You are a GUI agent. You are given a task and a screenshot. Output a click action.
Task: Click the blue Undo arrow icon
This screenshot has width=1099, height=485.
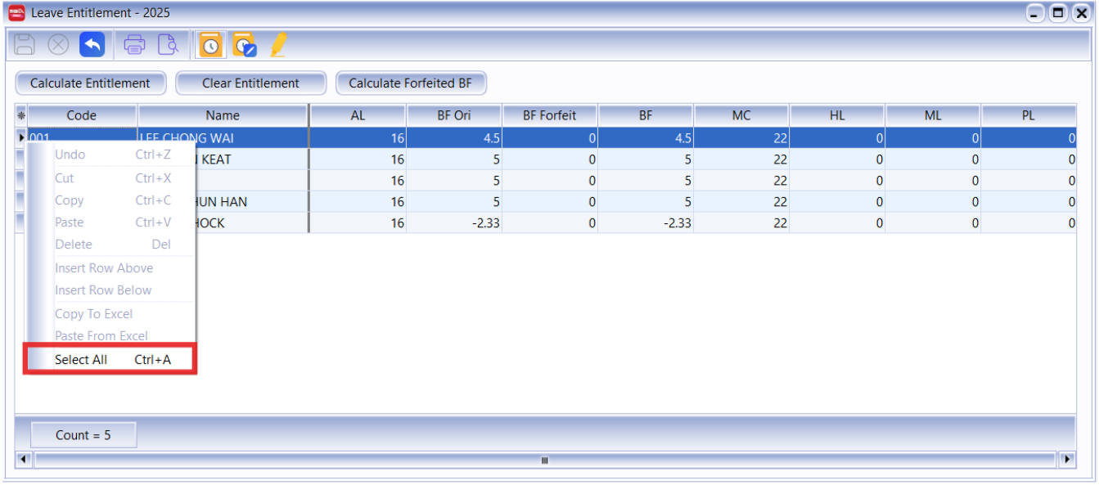click(92, 44)
